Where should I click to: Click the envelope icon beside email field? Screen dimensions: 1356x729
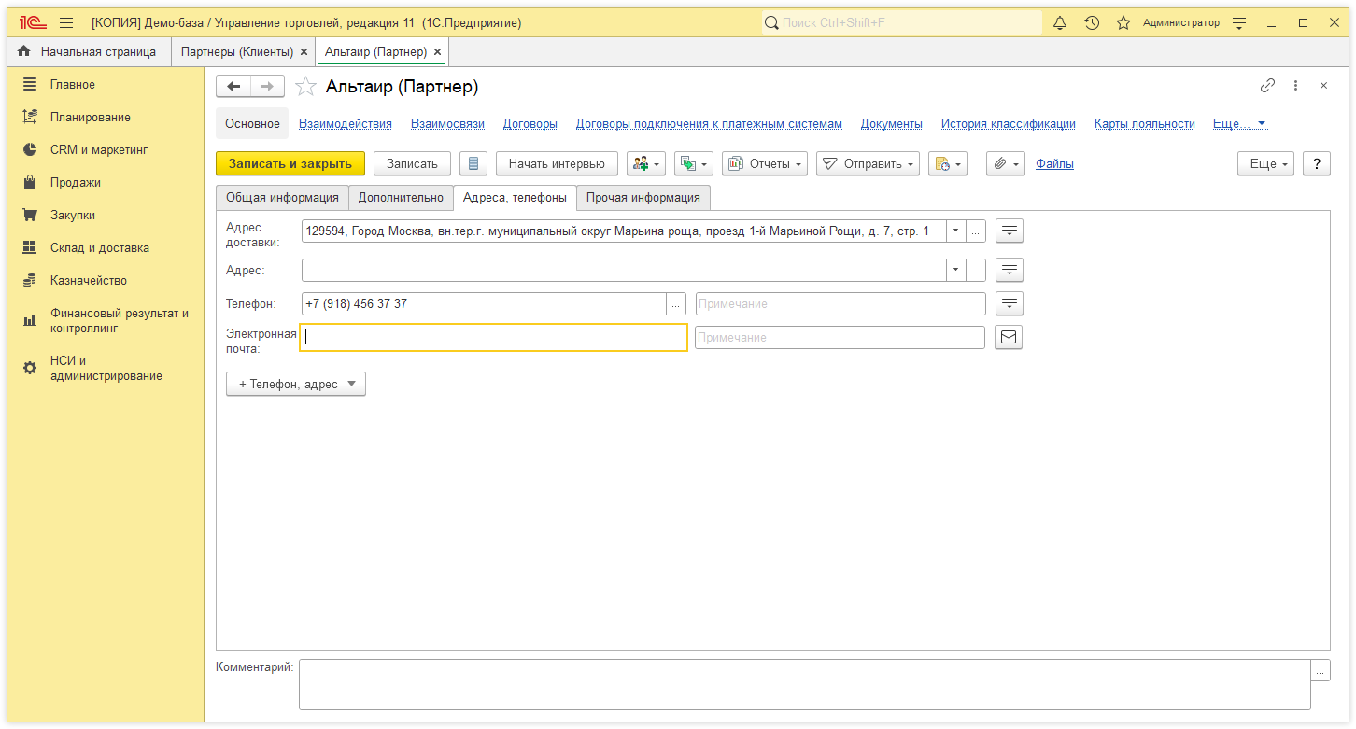(1009, 337)
